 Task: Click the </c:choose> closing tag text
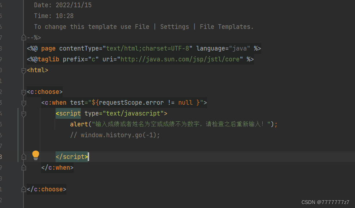47,189
